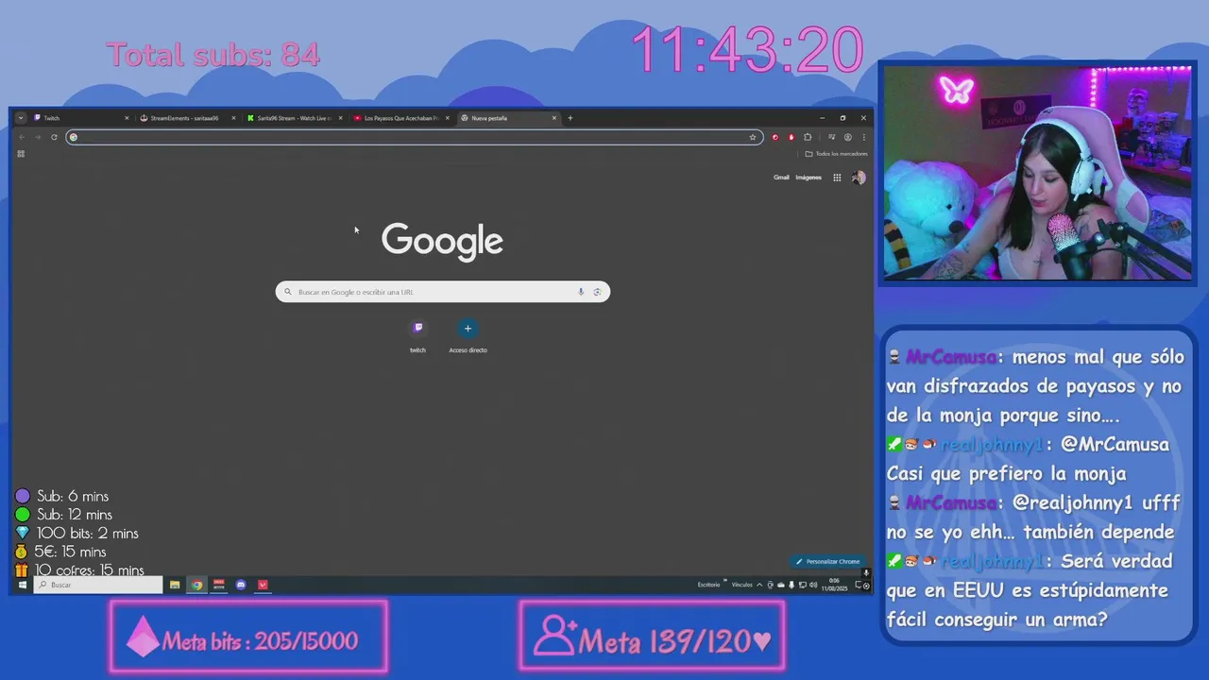Go back with Chrome back arrow
Image resolution: width=1209 pixels, height=680 pixels.
coord(22,137)
